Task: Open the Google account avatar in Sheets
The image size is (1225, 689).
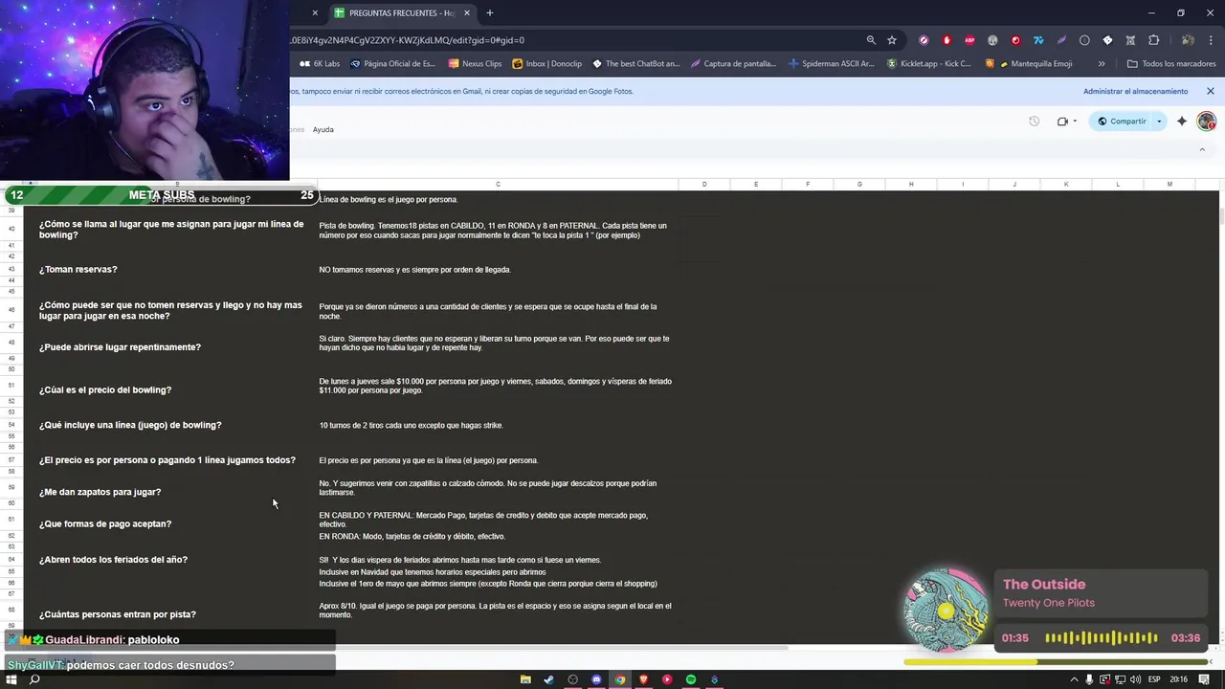Action: [x=1206, y=122]
